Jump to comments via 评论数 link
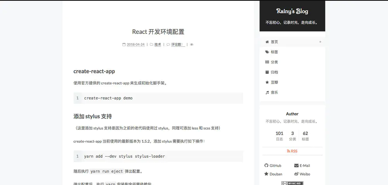The width and height of the screenshot is (388, 185). coord(177,45)
